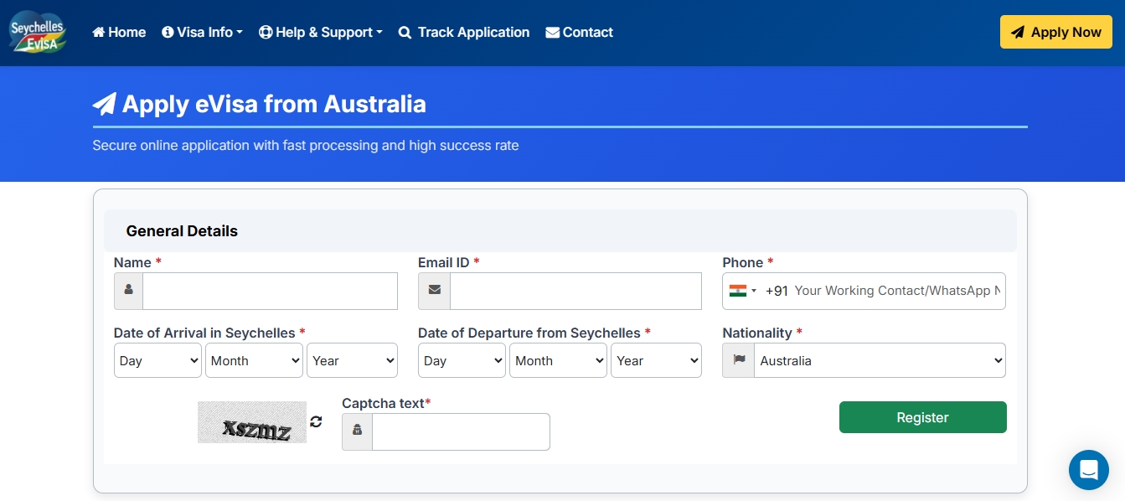This screenshot has width=1125, height=501.
Task: Submit the form with Register button
Action: 922,417
